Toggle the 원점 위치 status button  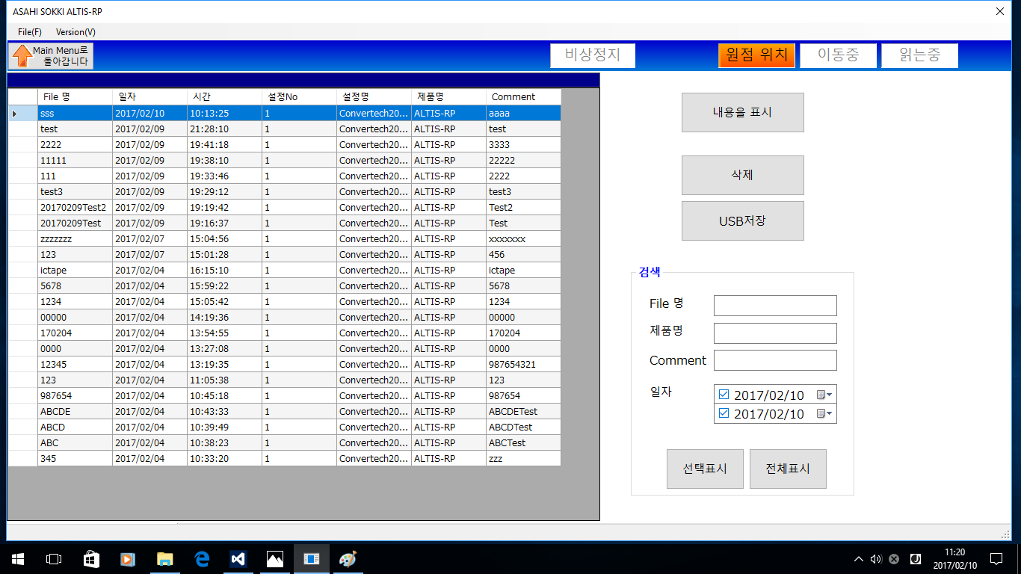pos(756,55)
